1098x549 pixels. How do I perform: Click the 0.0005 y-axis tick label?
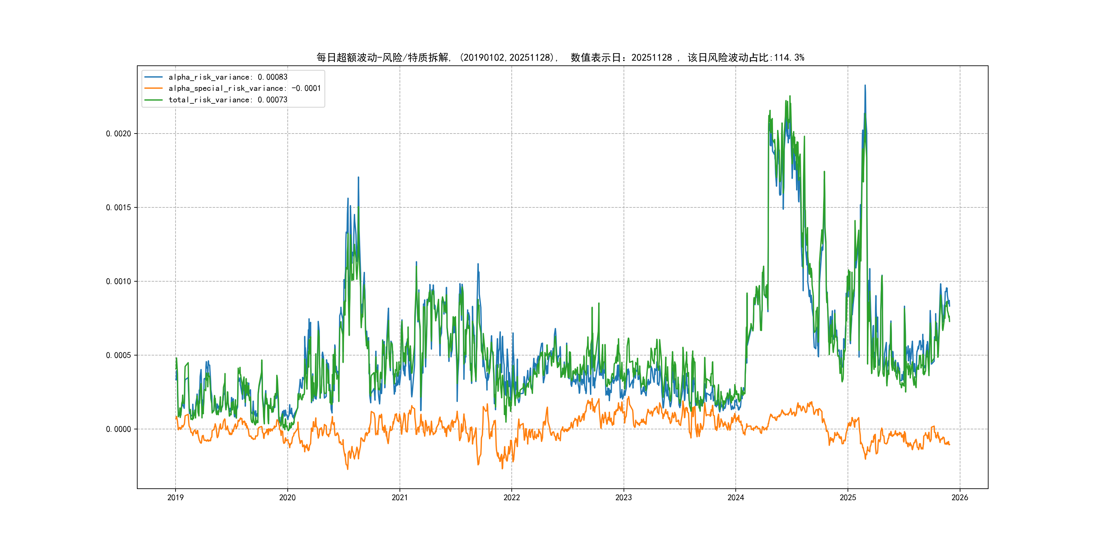tap(119, 355)
